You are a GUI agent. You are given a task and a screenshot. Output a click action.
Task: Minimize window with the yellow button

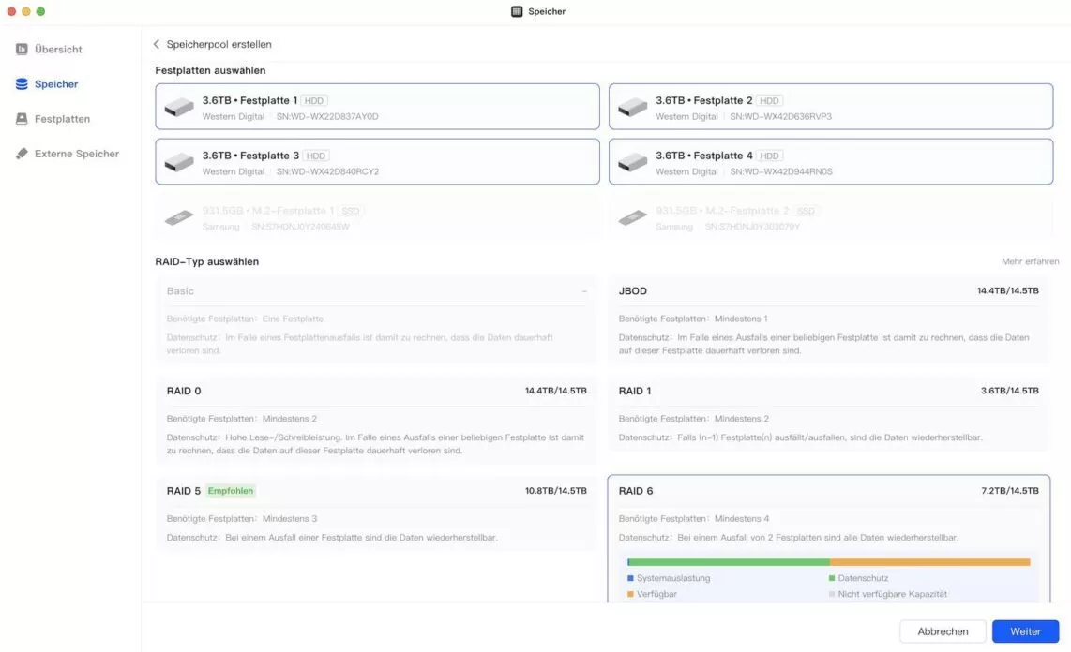pyautogui.click(x=26, y=11)
